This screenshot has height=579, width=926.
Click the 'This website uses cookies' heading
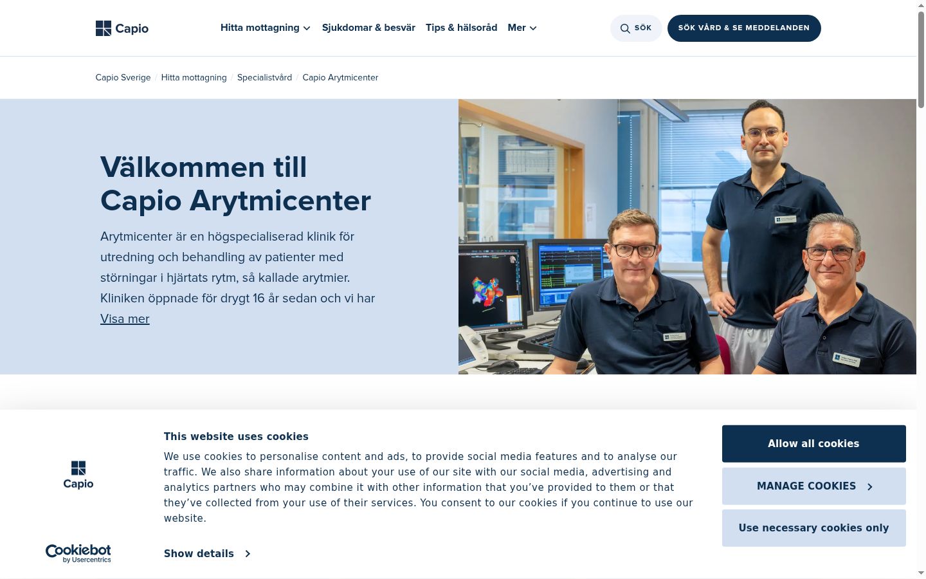pos(236,437)
